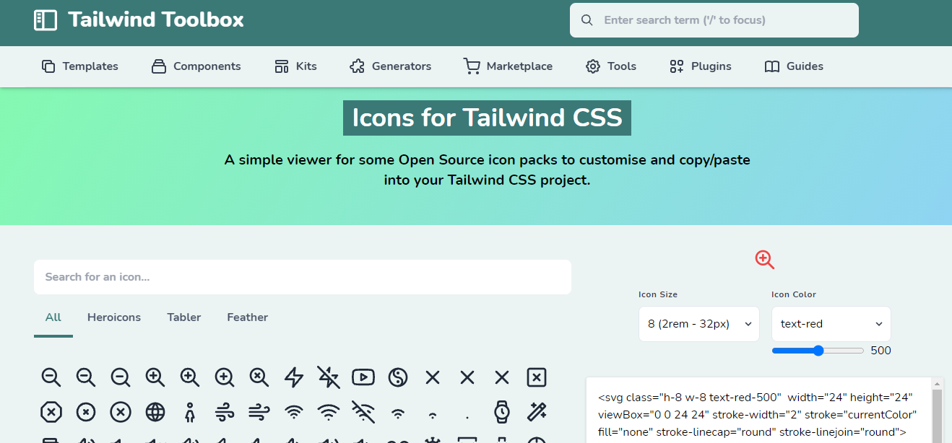952x443 pixels.
Task: Click the zoom-in magnifier icon
Action: click(155, 377)
